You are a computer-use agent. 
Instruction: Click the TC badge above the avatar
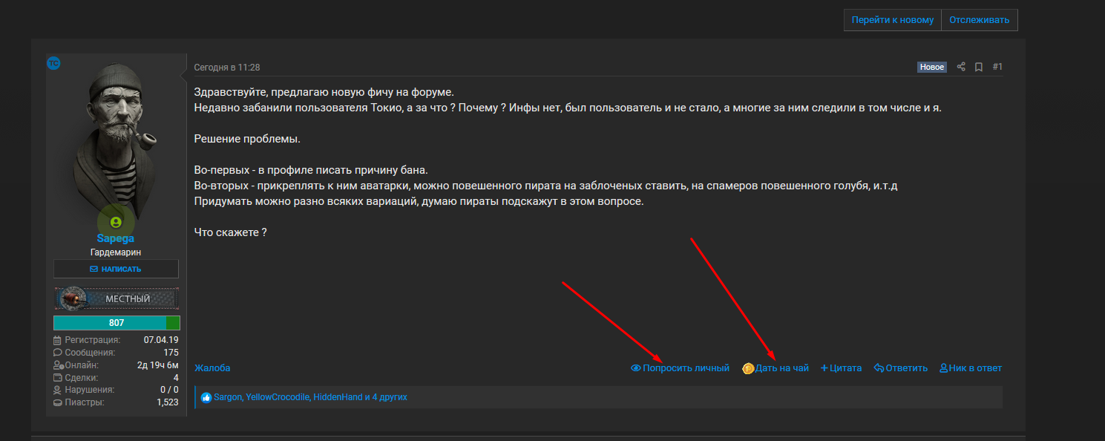point(53,63)
